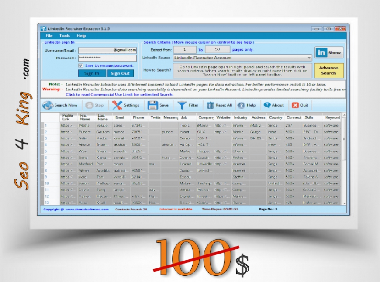Click the row number 10 header
The width and height of the screenshot is (380, 282).
coord(50,183)
